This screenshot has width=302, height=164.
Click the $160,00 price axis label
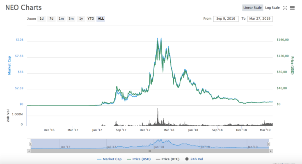click(x=283, y=40)
